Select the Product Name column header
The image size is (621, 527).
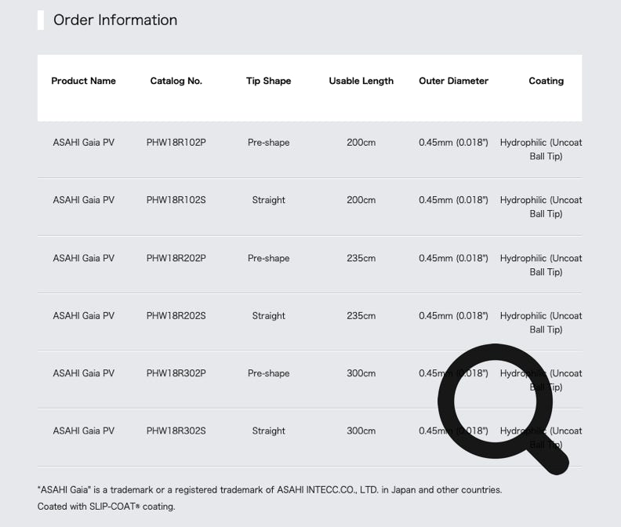coord(84,81)
